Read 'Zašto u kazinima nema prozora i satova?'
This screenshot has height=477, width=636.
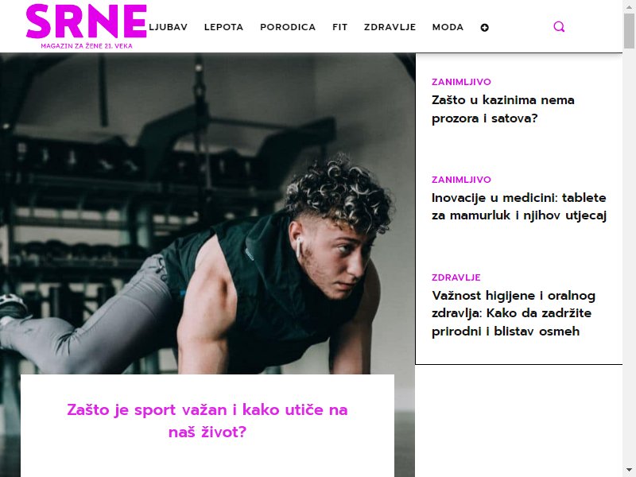pos(502,109)
